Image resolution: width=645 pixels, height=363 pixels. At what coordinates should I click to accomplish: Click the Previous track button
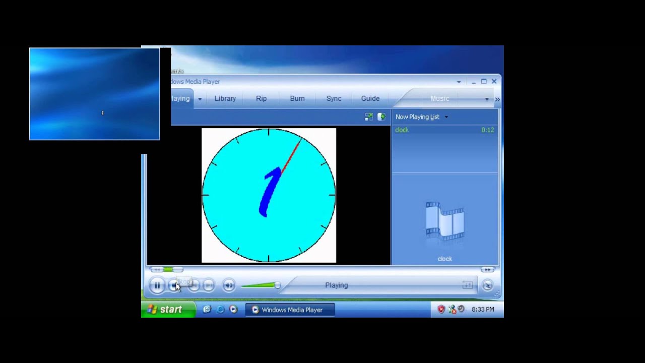(x=194, y=285)
